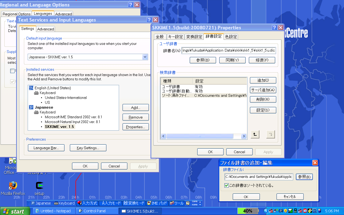Switch to Untitled - Notepad taskbar item

point(54,211)
